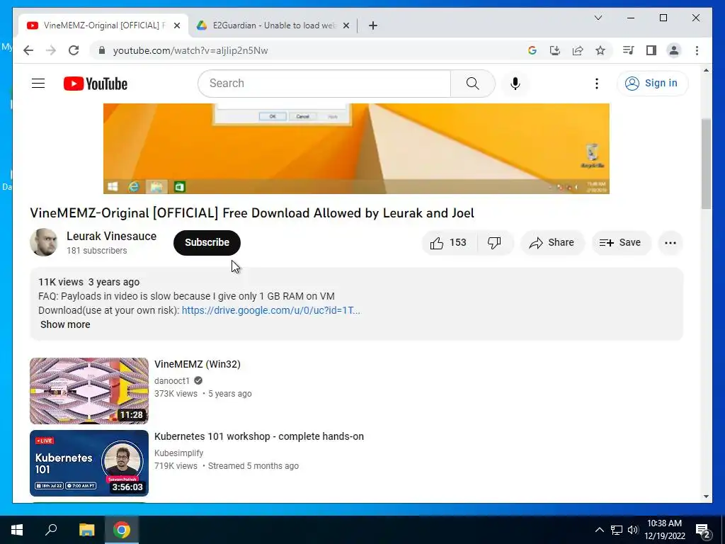Click the video player area
Screen dimensions: 725x544
[x=356, y=149]
